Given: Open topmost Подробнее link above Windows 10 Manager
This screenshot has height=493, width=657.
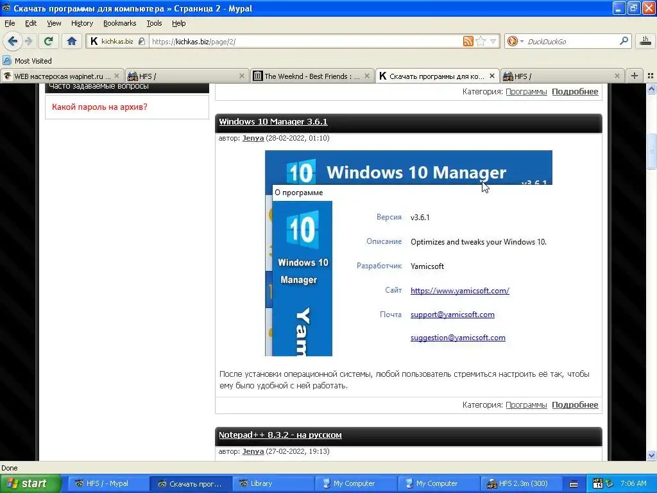Looking at the screenshot, I should click(575, 91).
